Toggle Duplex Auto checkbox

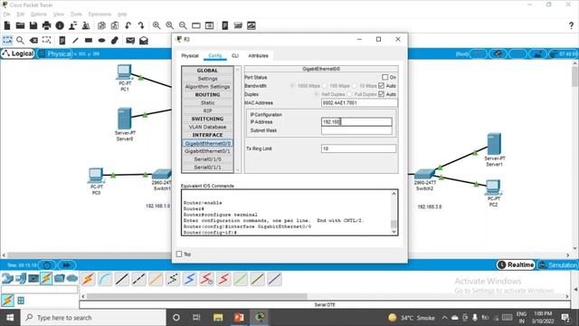click(x=382, y=94)
